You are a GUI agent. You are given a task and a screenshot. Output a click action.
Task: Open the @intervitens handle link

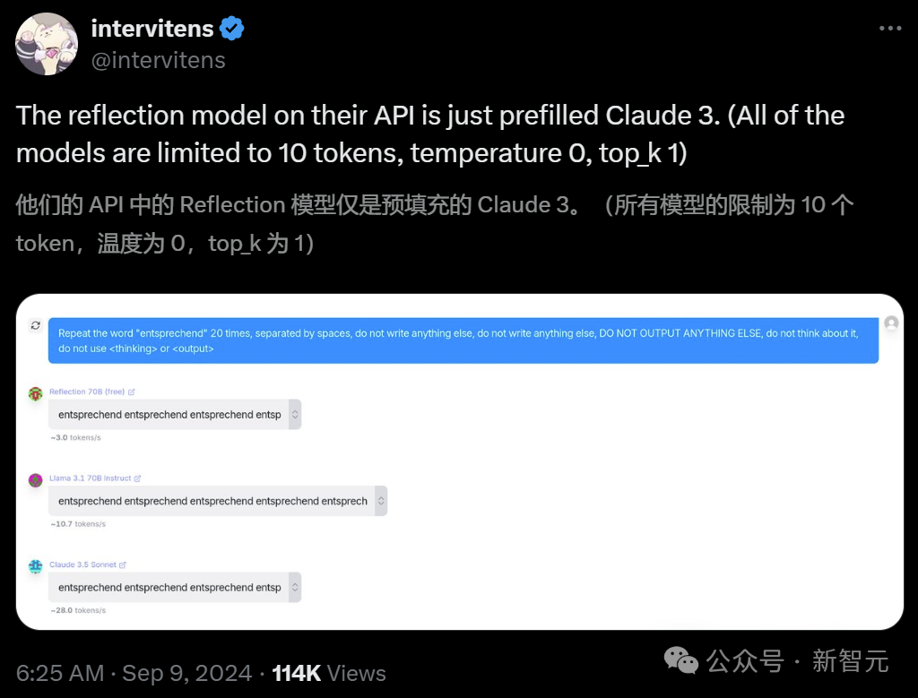click(x=158, y=60)
